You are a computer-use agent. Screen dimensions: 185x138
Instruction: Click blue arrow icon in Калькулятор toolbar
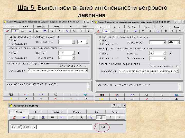click(24, 117)
